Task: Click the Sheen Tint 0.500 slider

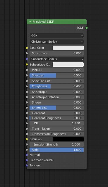Action: 56,108
